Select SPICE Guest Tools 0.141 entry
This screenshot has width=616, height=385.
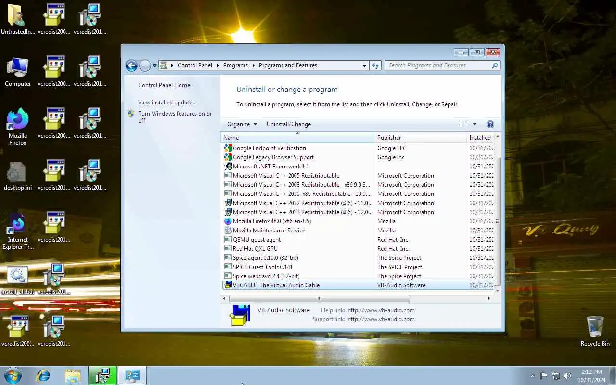[358, 267]
